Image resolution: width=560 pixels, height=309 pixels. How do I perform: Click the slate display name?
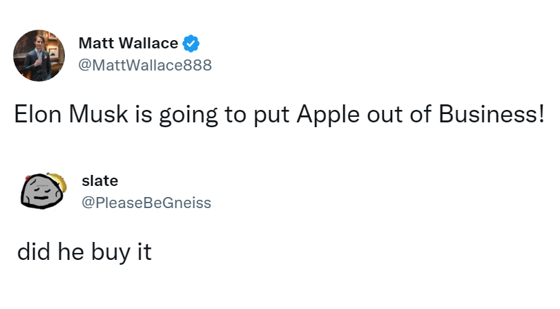100,180
